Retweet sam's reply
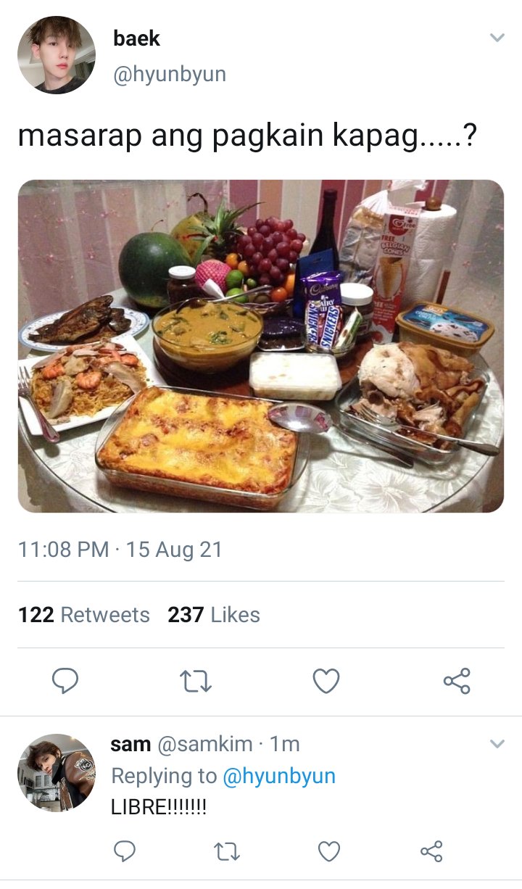 pyautogui.click(x=228, y=851)
